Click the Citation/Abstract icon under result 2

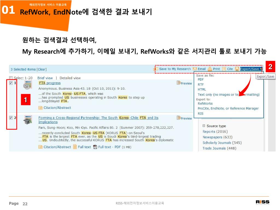[x=40, y=147]
